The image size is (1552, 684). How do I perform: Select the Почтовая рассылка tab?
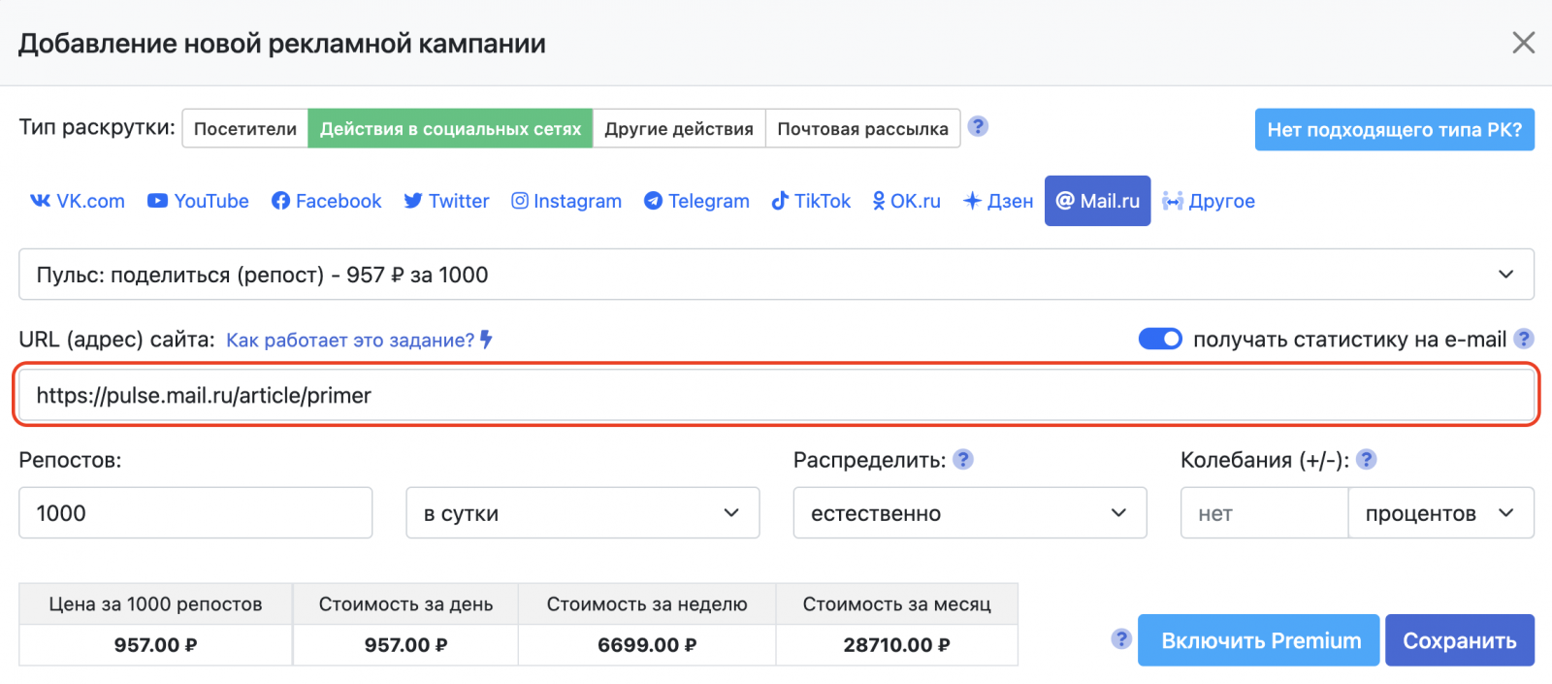pos(862,129)
